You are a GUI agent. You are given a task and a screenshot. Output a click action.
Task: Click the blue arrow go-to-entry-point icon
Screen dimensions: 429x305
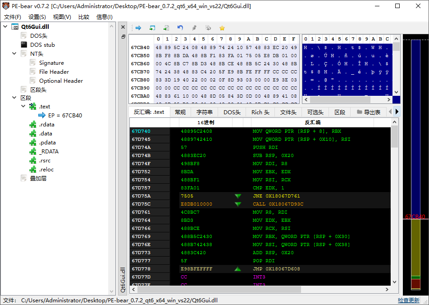[138, 28]
